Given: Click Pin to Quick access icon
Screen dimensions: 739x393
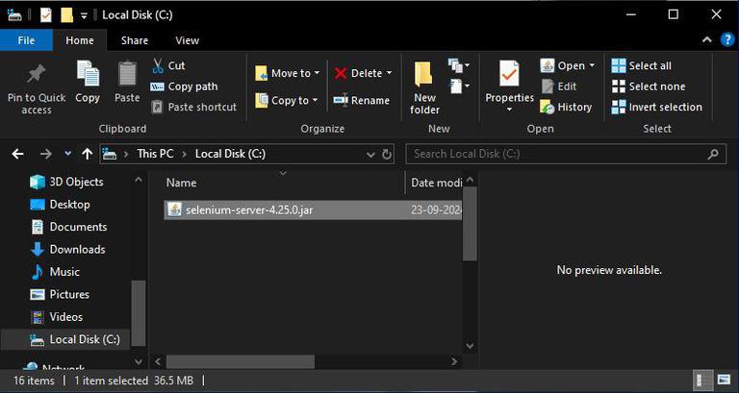Looking at the screenshot, I should coord(37,75).
